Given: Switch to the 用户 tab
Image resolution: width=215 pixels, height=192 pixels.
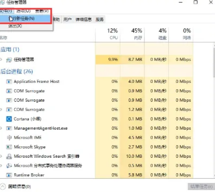Looking at the screenshot, I should (x=68, y=20).
